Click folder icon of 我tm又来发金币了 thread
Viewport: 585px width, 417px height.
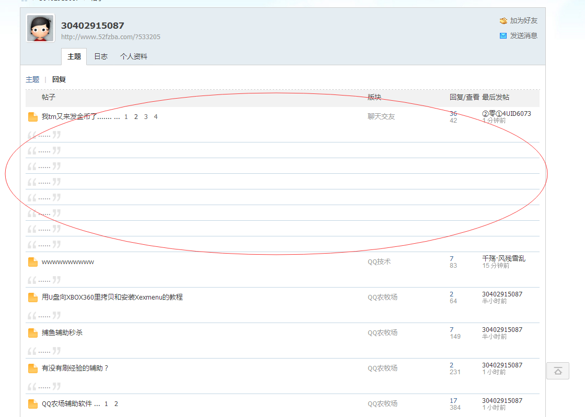pyautogui.click(x=33, y=117)
